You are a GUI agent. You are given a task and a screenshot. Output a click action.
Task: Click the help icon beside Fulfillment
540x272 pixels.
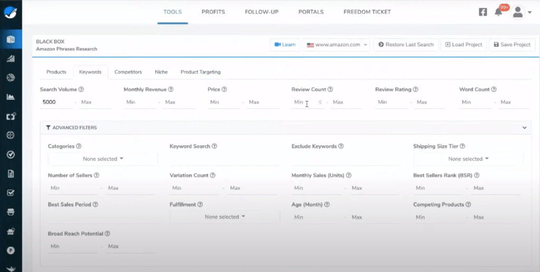[x=200, y=204]
